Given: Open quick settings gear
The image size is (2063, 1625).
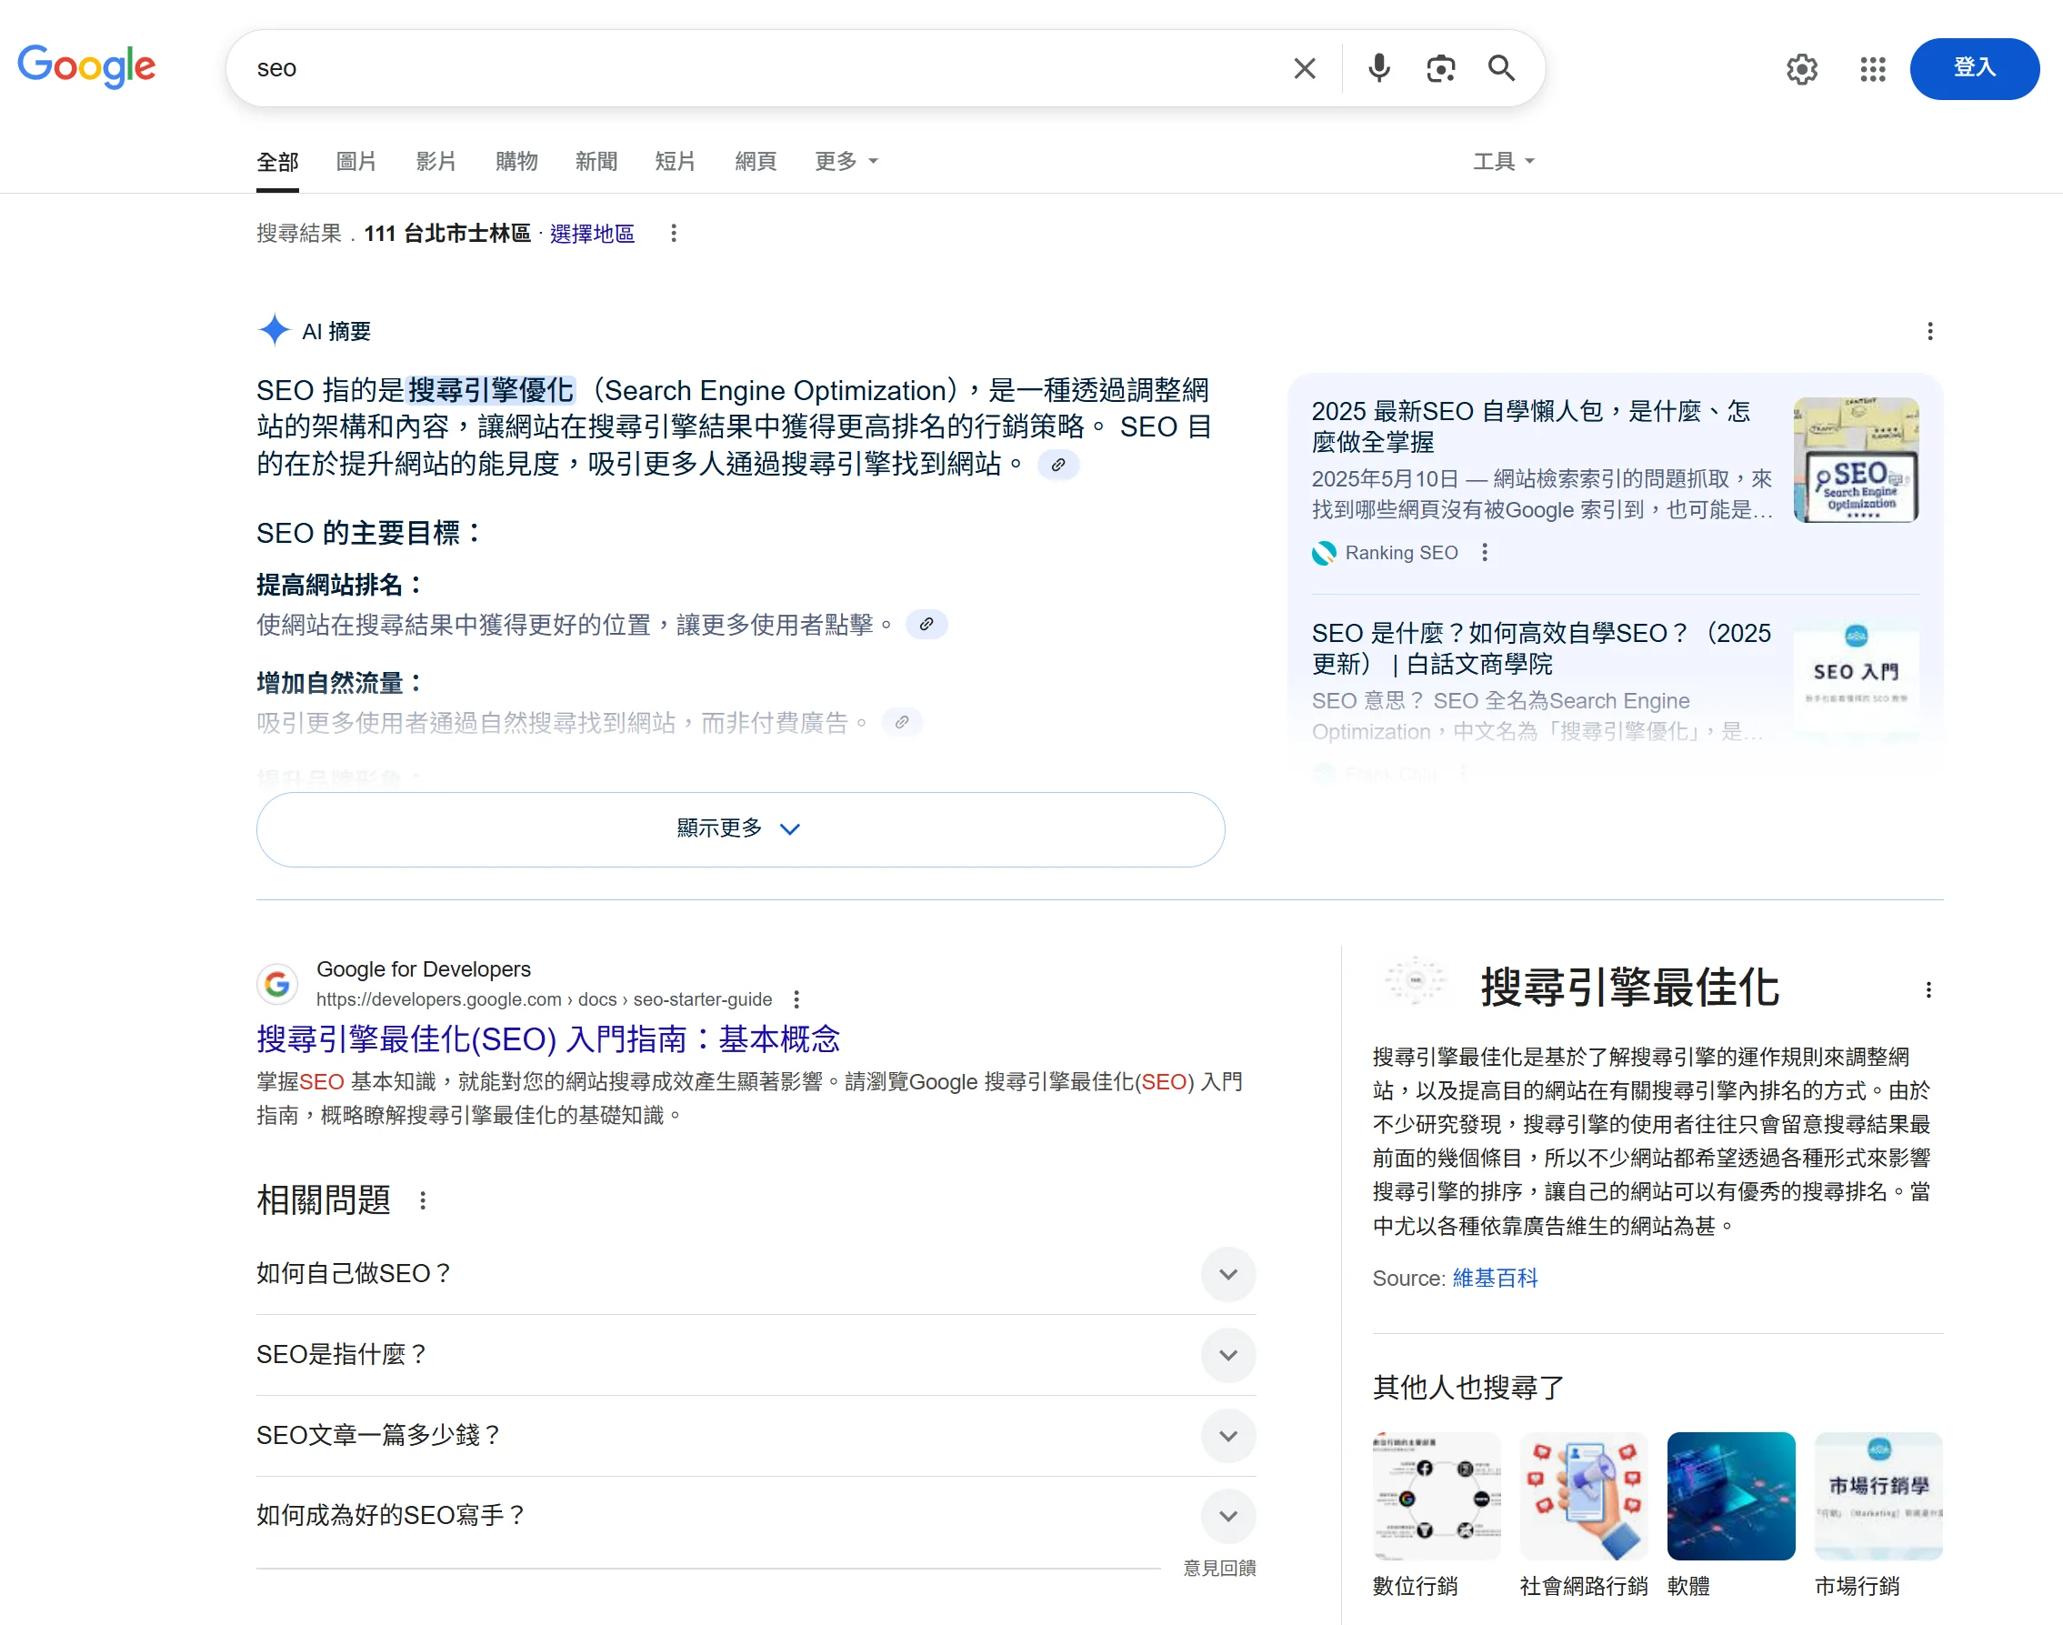Looking at the screenshot, I should 1800,69.
